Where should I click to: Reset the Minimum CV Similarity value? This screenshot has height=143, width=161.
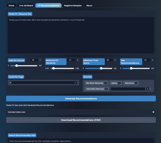(x=77, y=60)
